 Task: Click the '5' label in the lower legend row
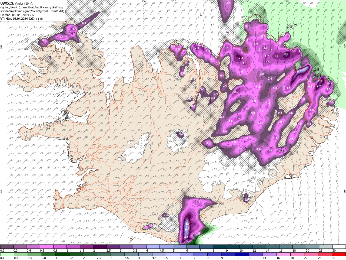[x=167, y=258]
